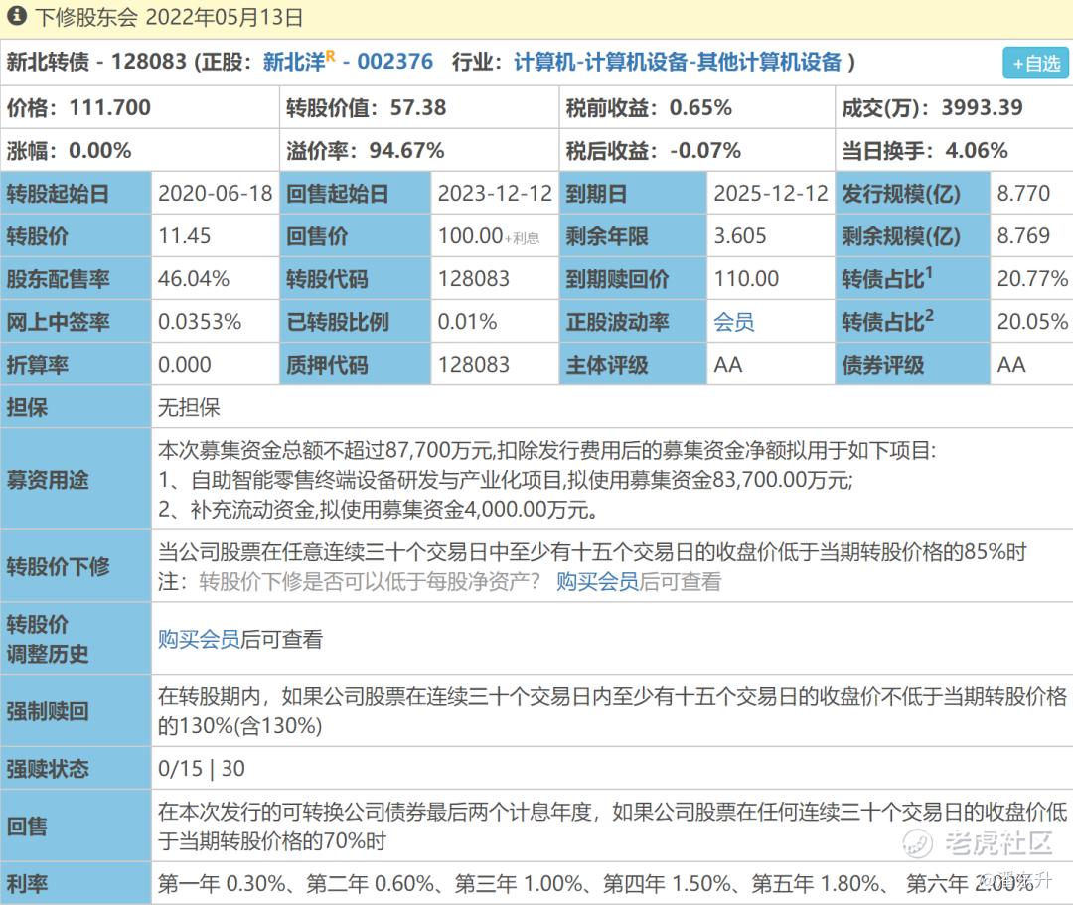
Task: Select 涨幅 value 0.00%
Action: [x=100, y=150]
